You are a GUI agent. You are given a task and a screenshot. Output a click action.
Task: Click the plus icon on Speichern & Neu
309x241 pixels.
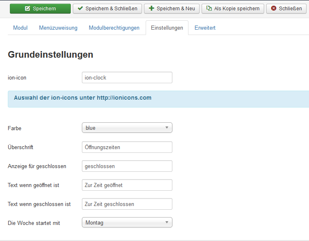point(151,8)
